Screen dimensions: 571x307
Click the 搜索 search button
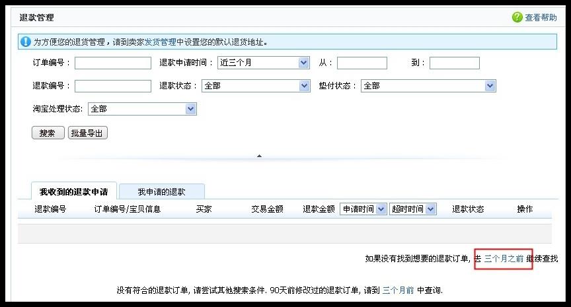48,133
